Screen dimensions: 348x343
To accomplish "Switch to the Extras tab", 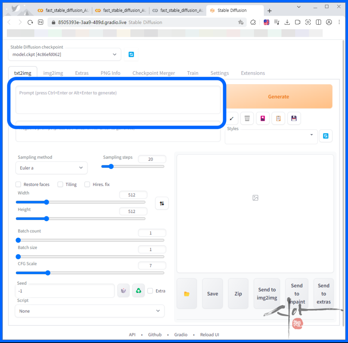I will [82, 73].
